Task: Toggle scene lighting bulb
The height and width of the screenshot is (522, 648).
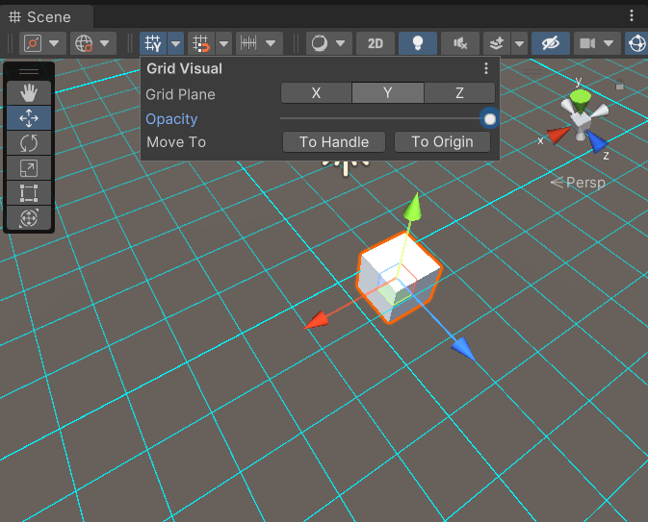Action: (x=418, y=43)
